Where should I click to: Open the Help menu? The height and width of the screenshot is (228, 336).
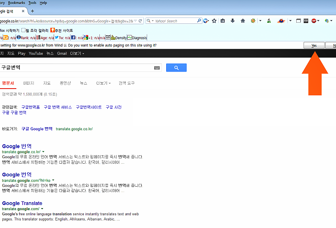pos(43,3)
